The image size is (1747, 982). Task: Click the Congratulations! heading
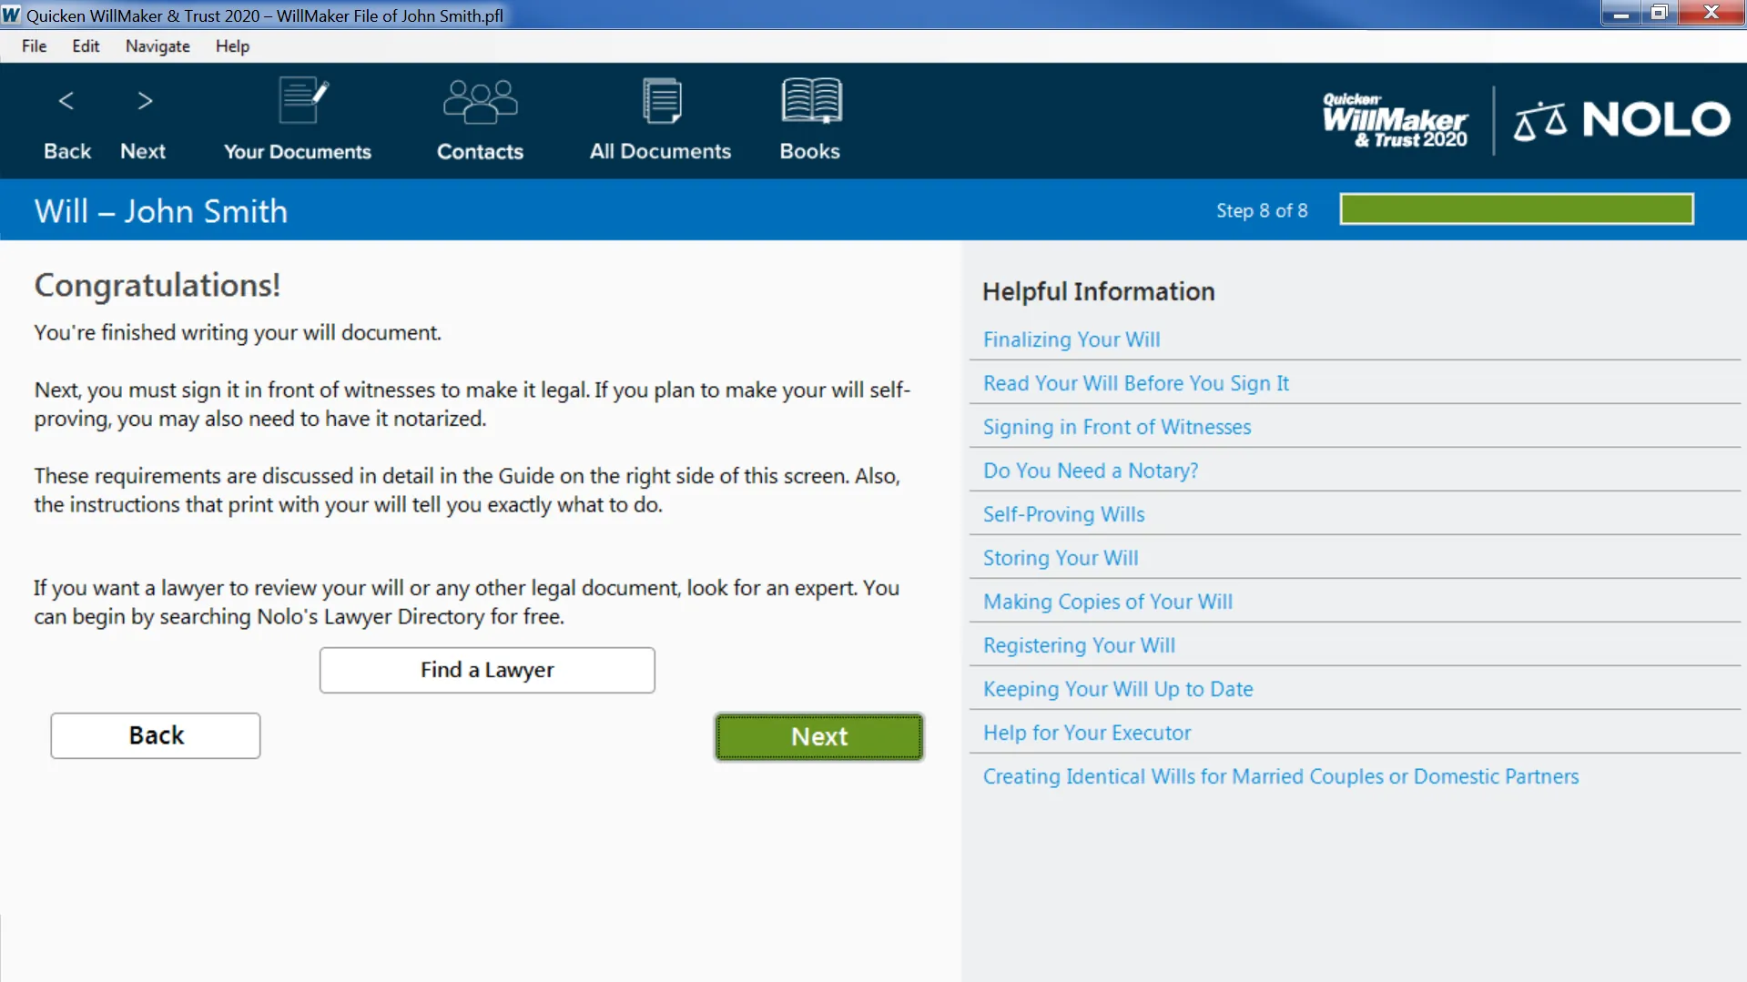pyautogui.click(x=157, y=285)
